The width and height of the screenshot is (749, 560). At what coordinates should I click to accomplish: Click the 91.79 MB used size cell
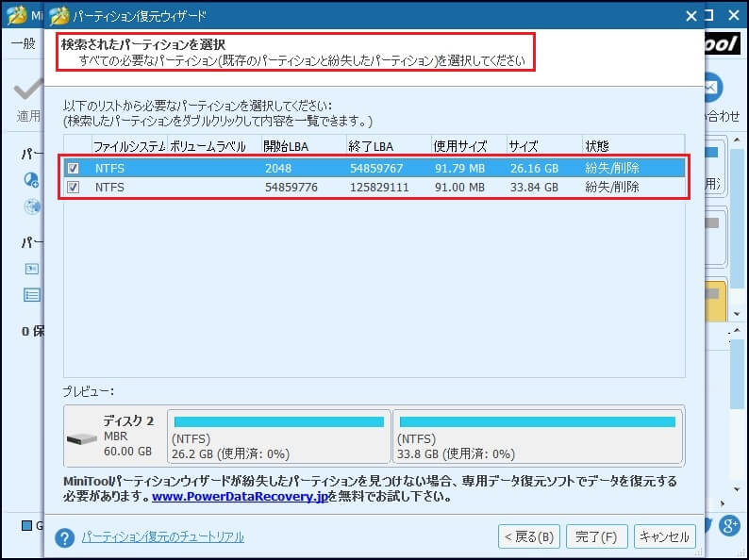point(459,169)
